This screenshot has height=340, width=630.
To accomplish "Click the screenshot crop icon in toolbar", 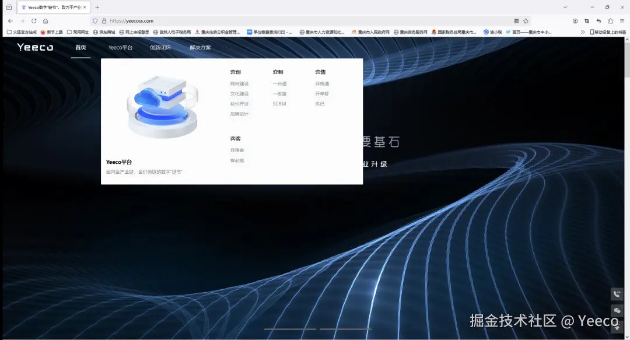I will 587,21.
